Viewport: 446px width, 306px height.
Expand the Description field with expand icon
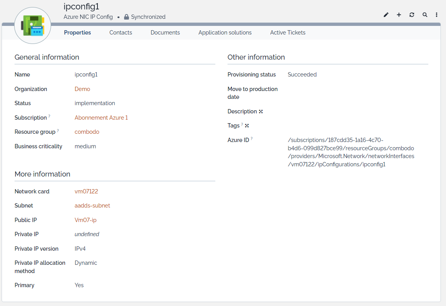coord(261,111)
